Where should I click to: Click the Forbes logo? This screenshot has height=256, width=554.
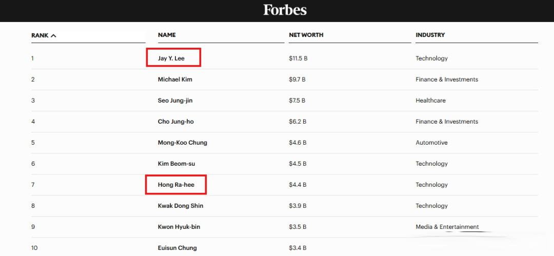tap(285, 10)
